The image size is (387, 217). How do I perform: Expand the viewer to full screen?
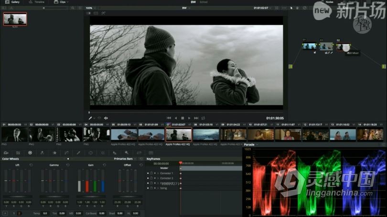277,8
